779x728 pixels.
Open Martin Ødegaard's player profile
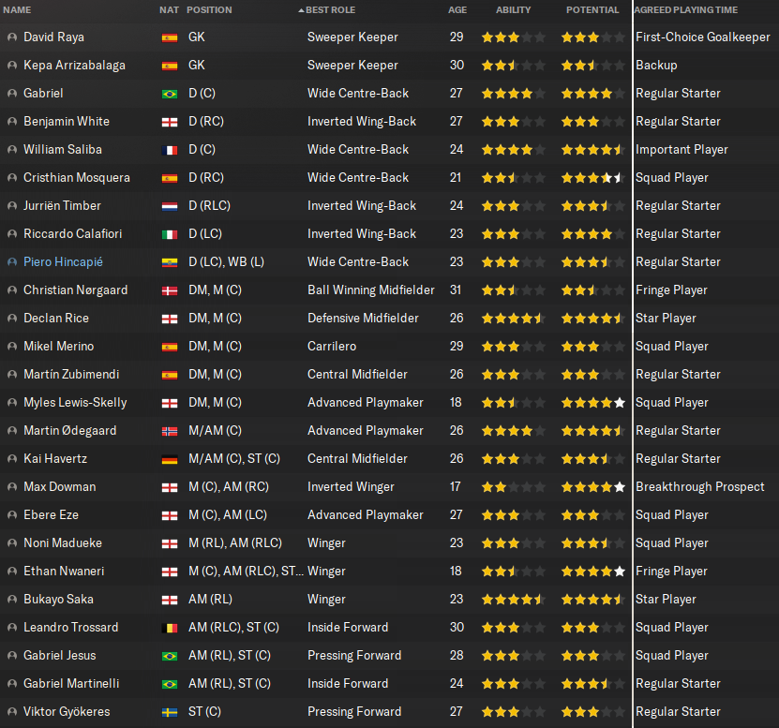coord(70,431)
